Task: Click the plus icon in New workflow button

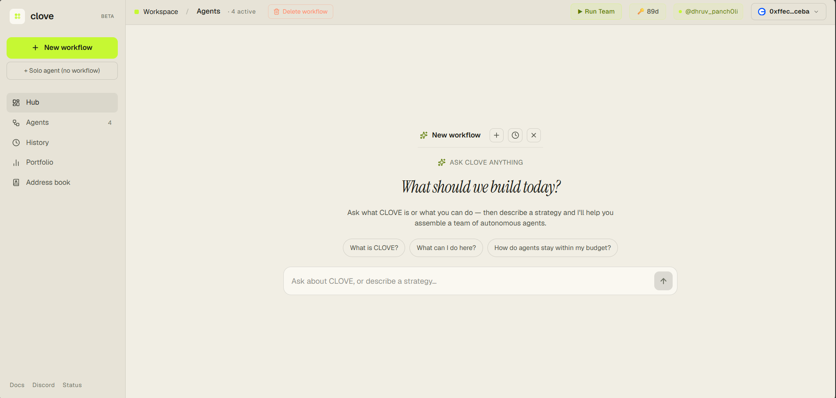Action: click(35, 48)
